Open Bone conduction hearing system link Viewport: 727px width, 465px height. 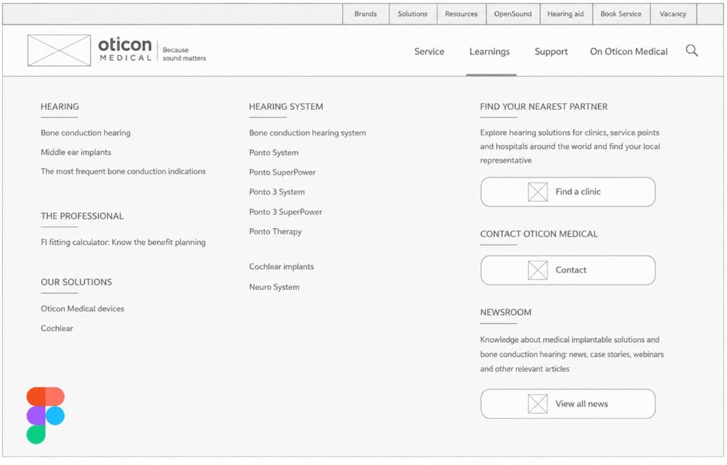[307, 133]
